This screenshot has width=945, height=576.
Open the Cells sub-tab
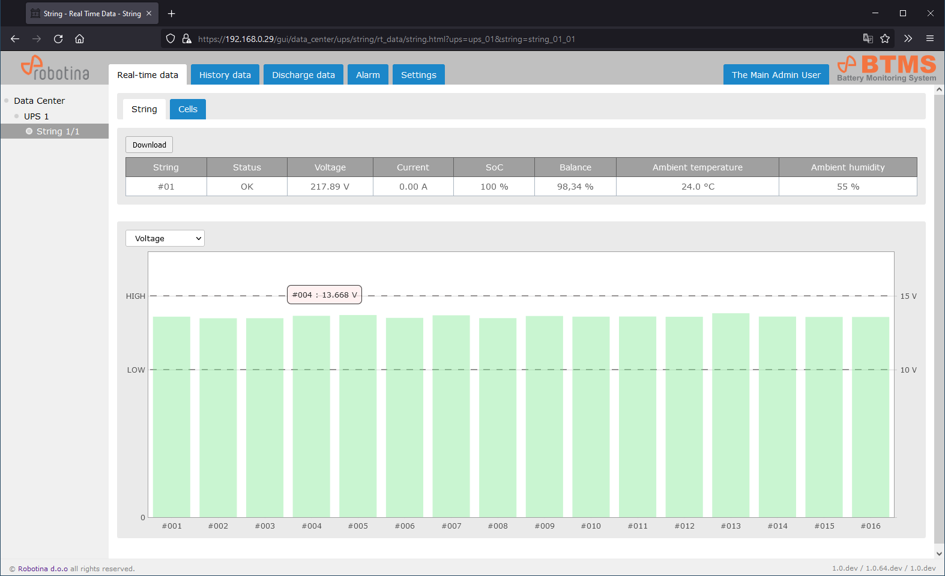click(x=188, y=109)
